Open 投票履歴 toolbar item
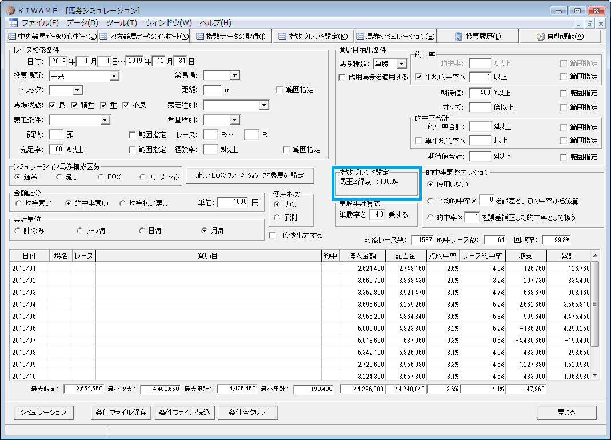Screen dimensions: 611x440 478,36
